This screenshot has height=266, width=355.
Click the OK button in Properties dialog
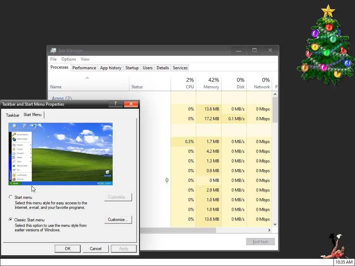pos(68,249)
